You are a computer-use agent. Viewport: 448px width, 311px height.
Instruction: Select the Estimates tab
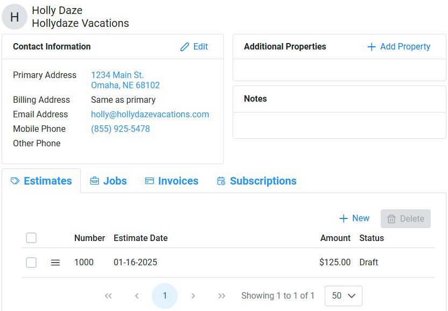click(x=41, y=181)
